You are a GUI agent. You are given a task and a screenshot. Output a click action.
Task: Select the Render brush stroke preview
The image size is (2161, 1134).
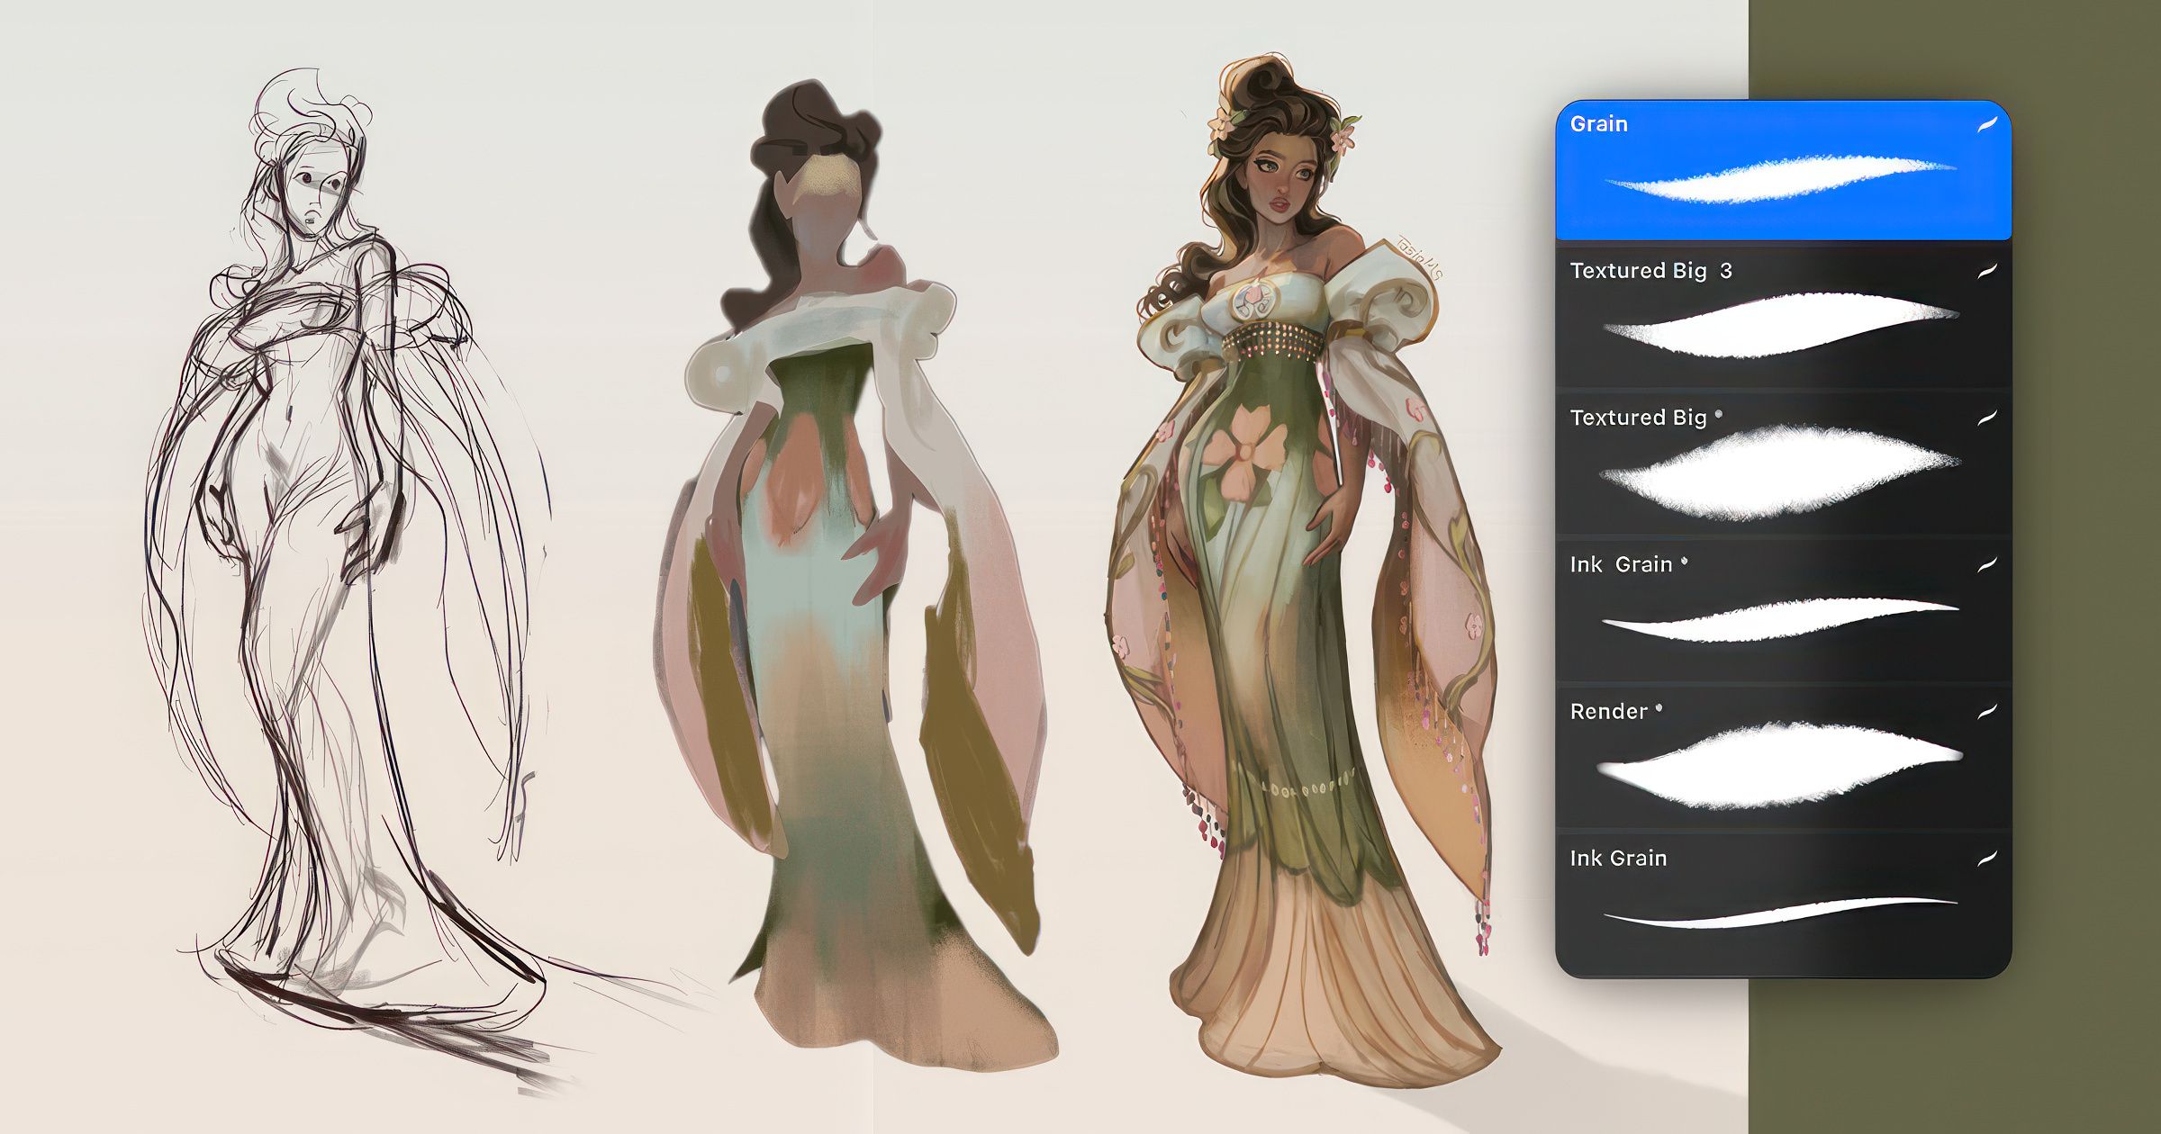pyautogui.click(x=1781, y=765)
